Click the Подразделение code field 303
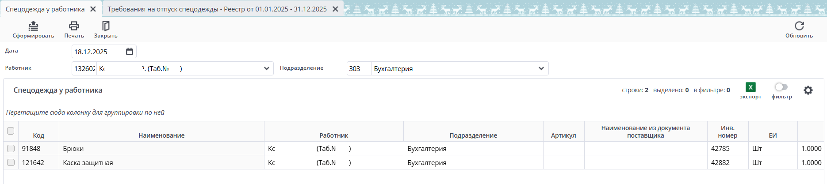 pos(358,69)
